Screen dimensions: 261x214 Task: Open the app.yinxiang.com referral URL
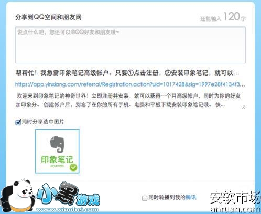click(130, 84)
